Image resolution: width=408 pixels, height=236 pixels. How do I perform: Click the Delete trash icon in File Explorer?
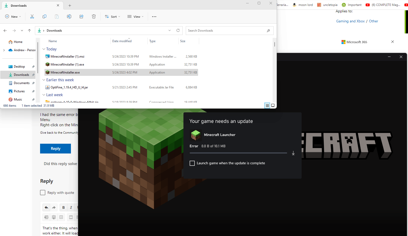point(94,16)
